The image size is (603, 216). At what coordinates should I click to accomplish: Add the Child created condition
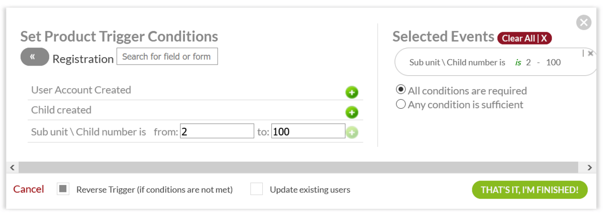(352, 113)
